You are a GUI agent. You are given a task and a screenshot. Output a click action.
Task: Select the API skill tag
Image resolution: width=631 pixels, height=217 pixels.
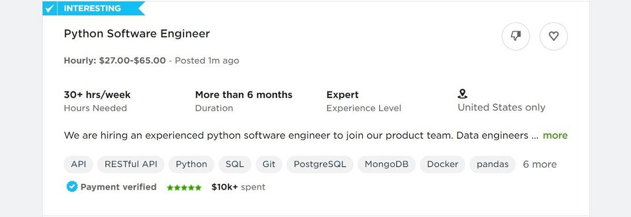click(78, 164)
